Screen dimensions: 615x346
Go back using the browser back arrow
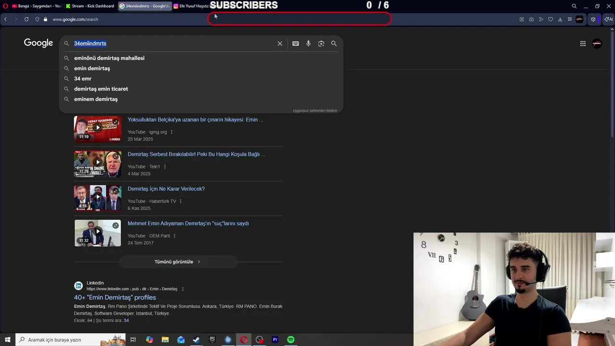pyautogui.click(x=5, y=19)
